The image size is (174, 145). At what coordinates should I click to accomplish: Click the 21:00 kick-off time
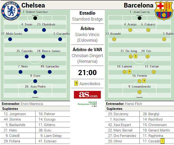click(x=87, y=72)
